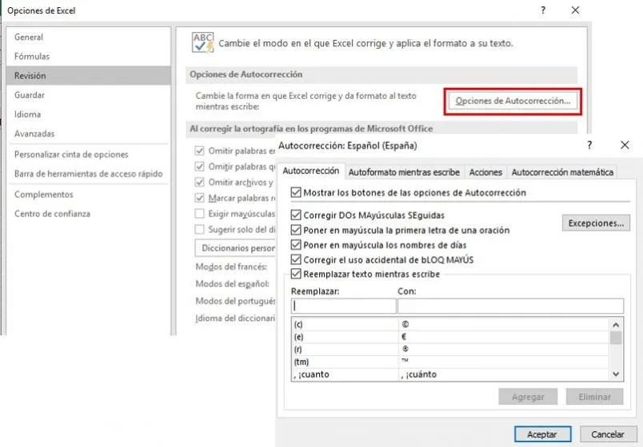Toggle Mostrar los botones de Autocorrección checkbox
643x447 pixels.
[x=296, y=192]
